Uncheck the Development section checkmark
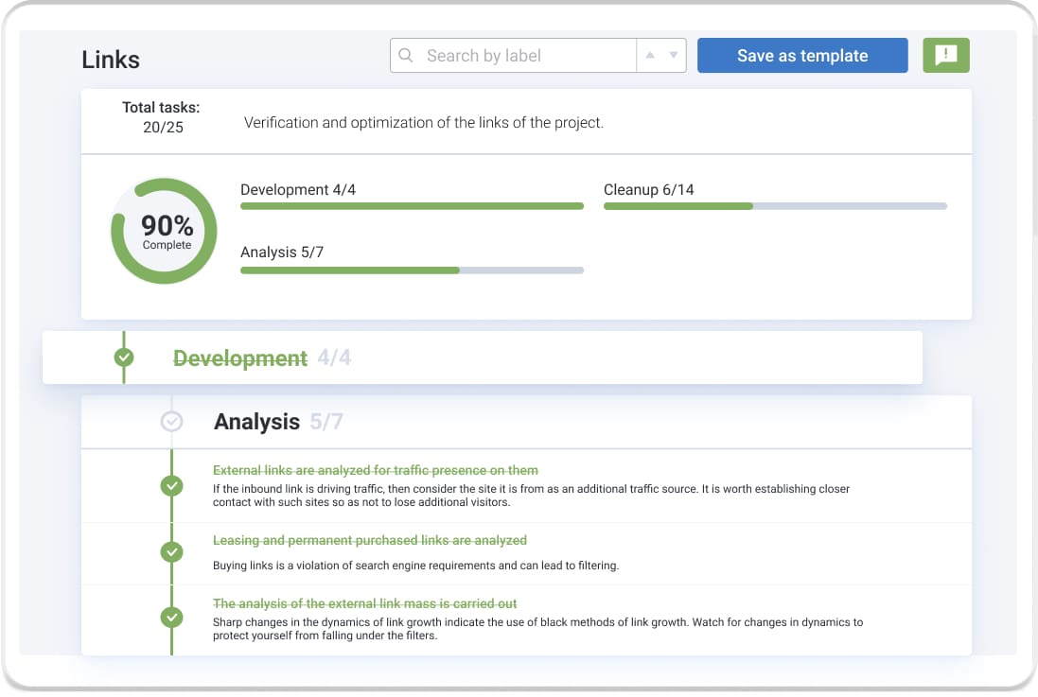The width and height of the screenshot is (1038, 697). point(124,357)
